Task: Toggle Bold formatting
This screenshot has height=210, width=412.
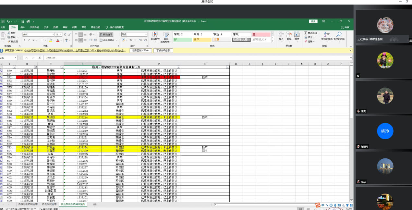Action: click(x=24, y=40)
